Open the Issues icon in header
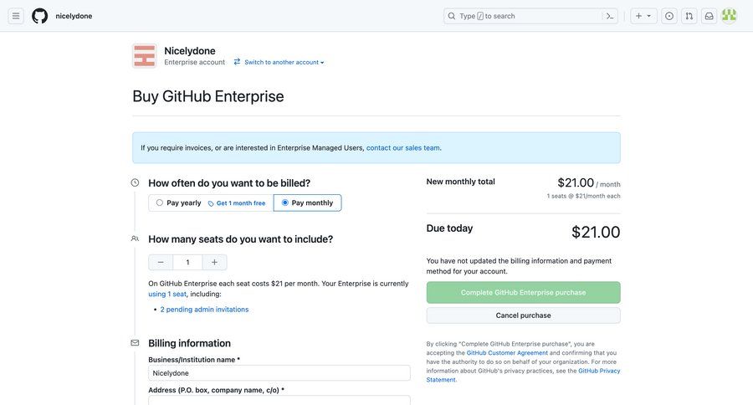Image resolution: width=753 pixels, height=405 pixels. pos(669,16)
